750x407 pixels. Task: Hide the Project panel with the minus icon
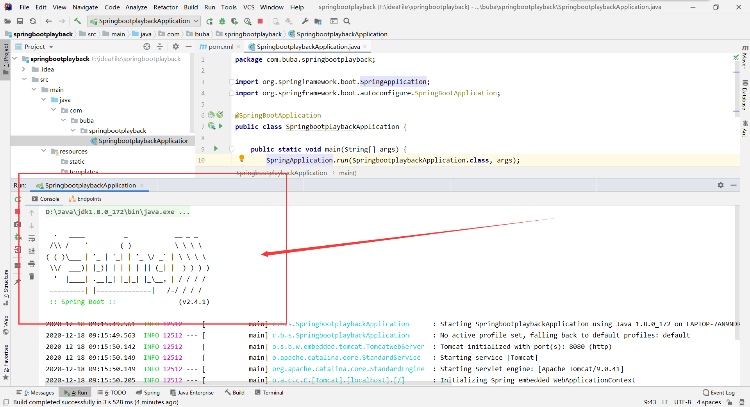(x=189, y=46)
